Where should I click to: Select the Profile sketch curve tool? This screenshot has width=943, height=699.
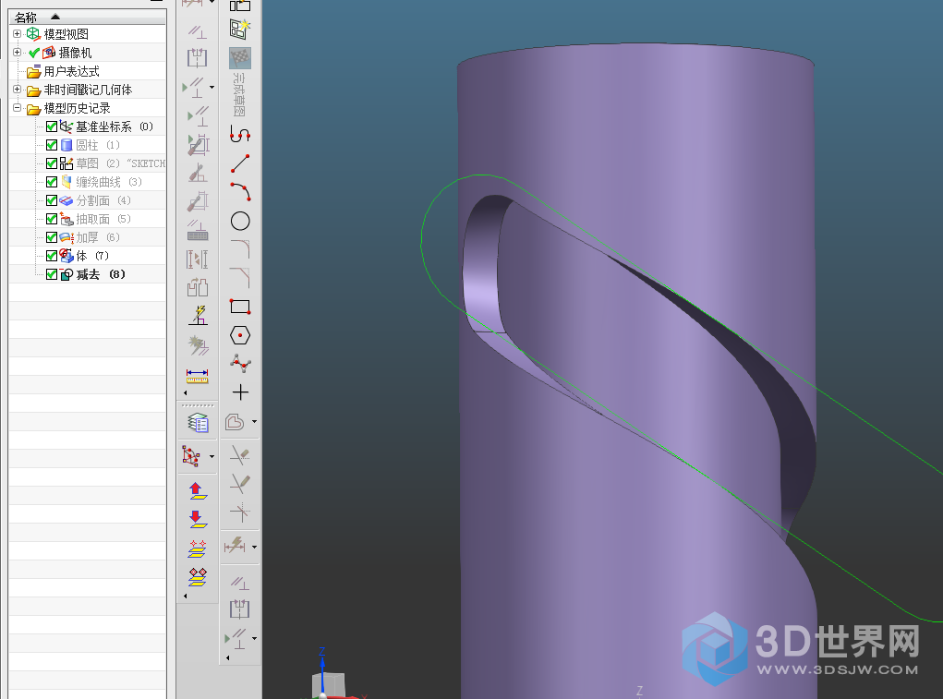click(x=240, y=134)
